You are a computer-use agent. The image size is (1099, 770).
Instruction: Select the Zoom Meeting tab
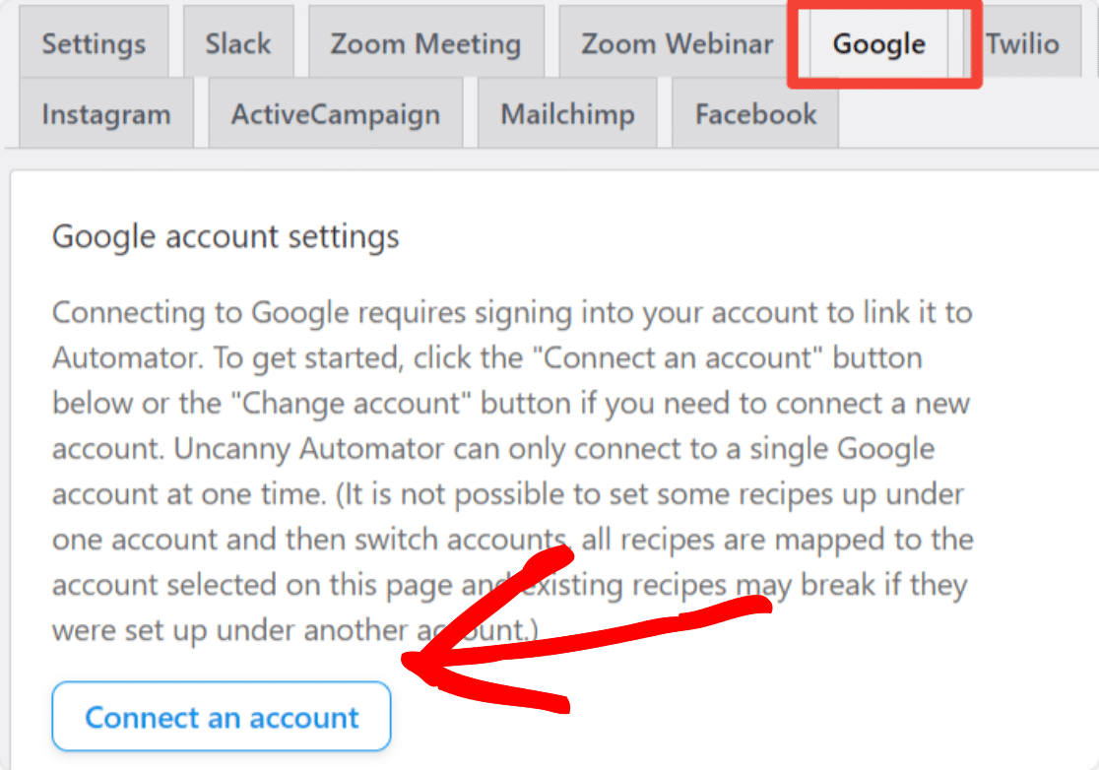425,43
